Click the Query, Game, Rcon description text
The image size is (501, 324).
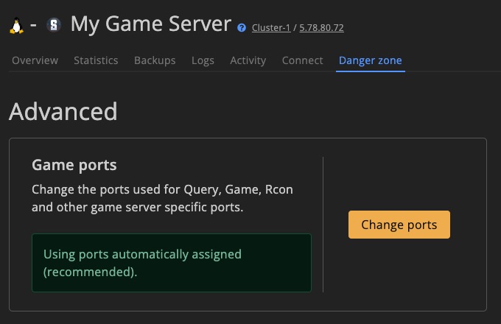click(162, 198)
